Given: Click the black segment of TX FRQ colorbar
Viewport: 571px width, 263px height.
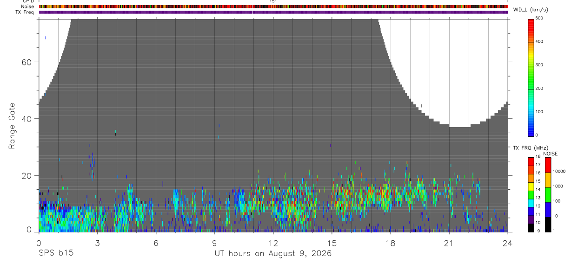Looking at the screenshot, I should click(531, 228).
